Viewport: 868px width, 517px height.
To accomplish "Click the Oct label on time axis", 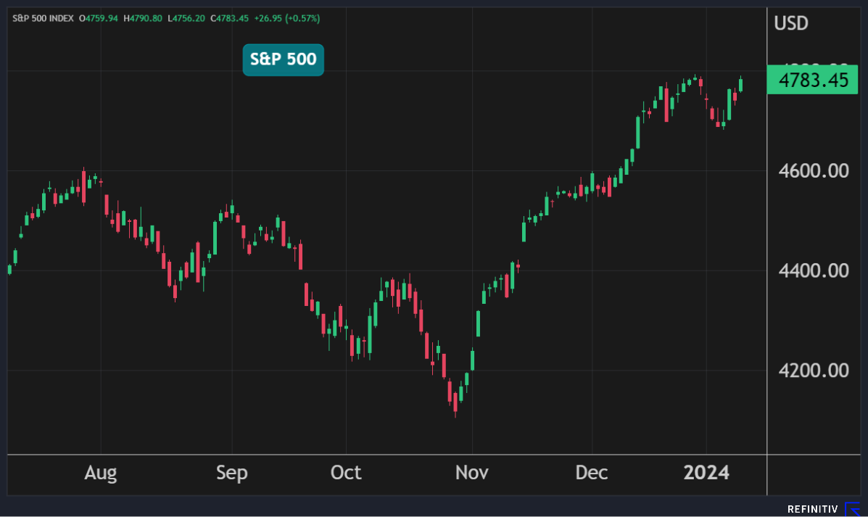I will (x=346, y=473).
